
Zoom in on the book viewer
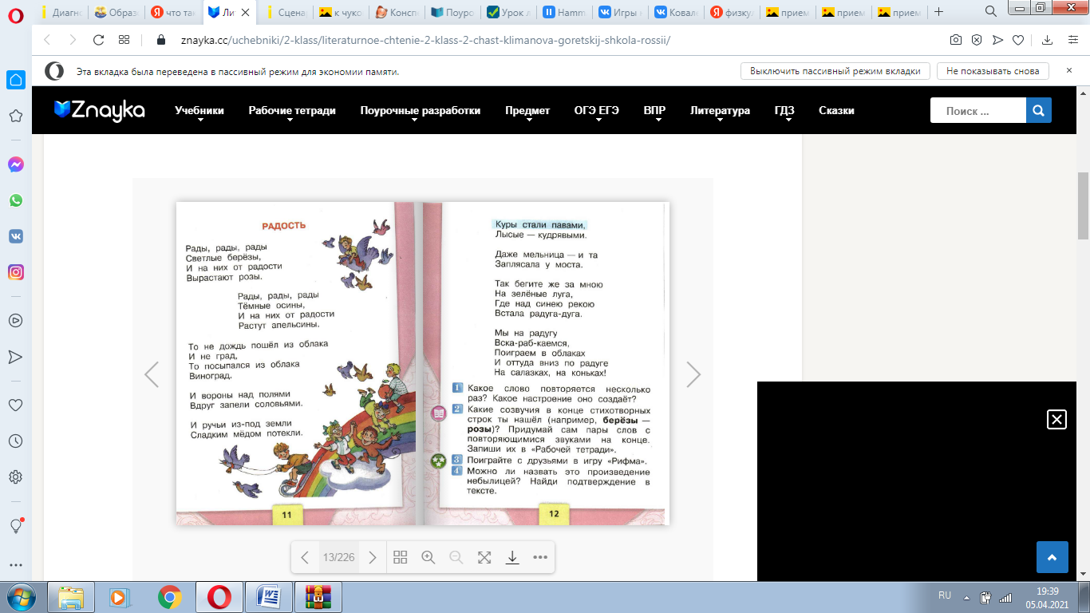(x=428, y=557)
